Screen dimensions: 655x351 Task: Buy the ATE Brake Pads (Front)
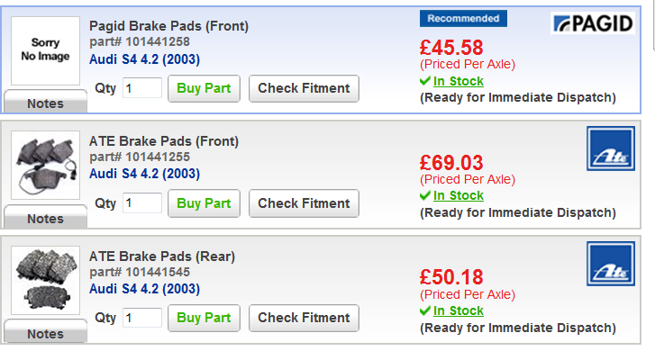[204, 203]
